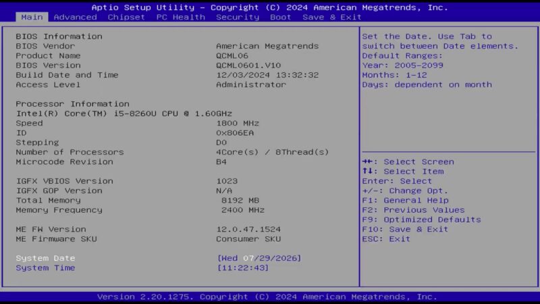Click the Aptio Setup Utility title text

coord(269,7)
